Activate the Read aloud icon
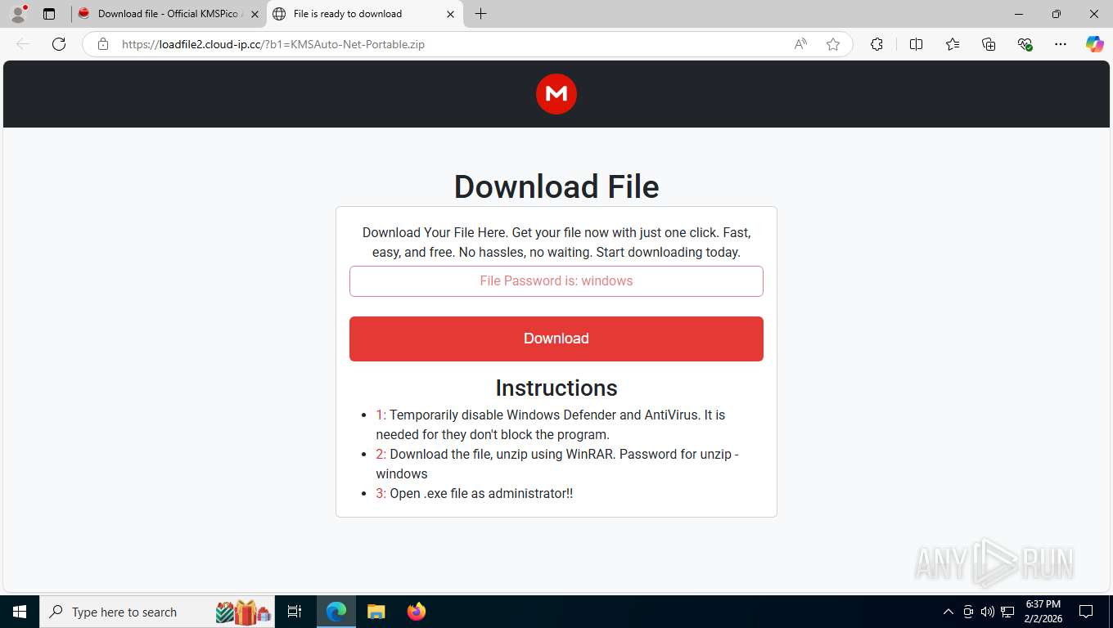This screenshot has width=1113, height=628. tap(800, 44)
